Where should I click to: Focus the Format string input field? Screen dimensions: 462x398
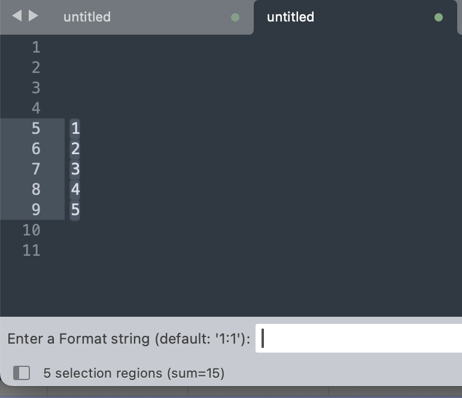click(x=358, y=338)
